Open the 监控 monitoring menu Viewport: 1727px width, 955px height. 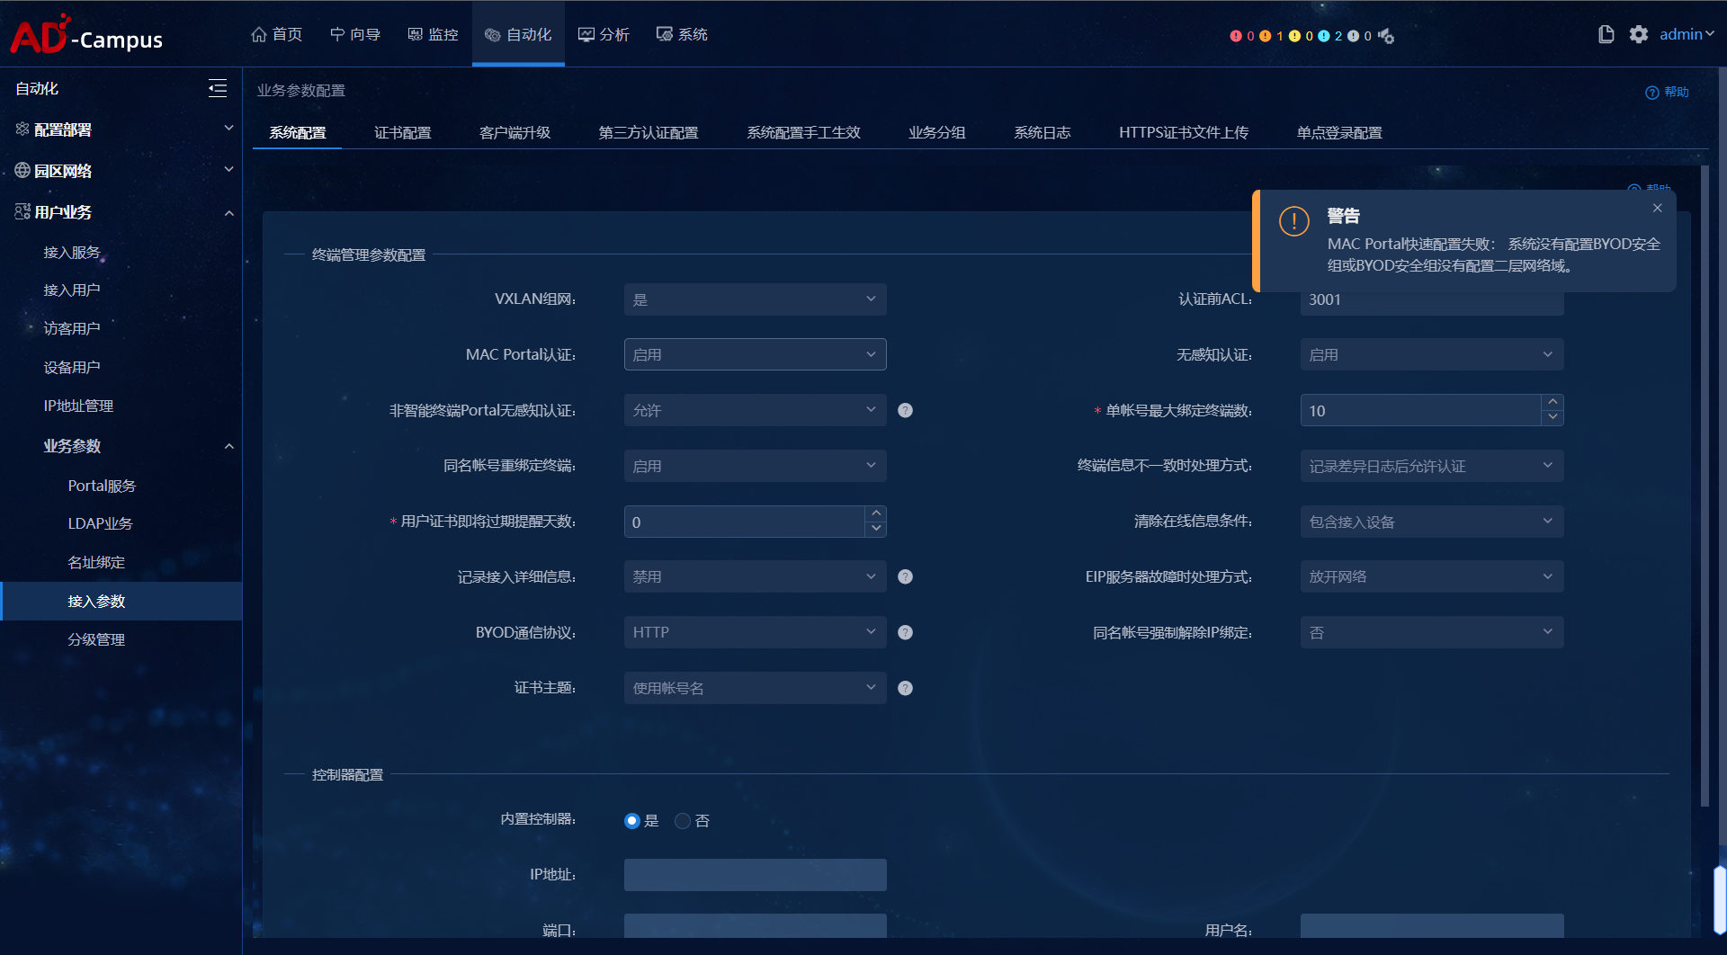[434, 34]
